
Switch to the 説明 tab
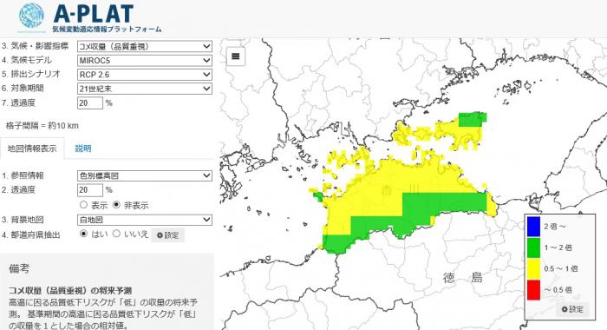click(x=83, y=148)
